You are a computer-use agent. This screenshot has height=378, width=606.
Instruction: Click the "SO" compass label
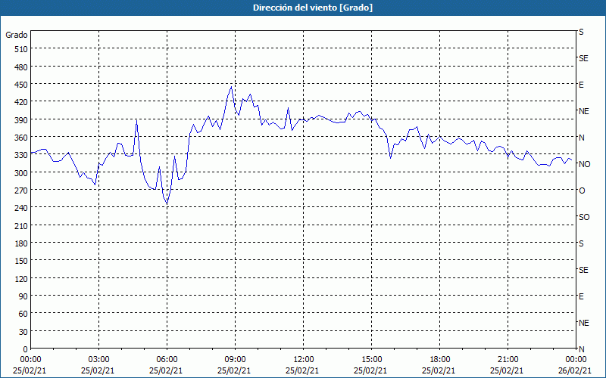pyautogui.click(x=584, y=217)
